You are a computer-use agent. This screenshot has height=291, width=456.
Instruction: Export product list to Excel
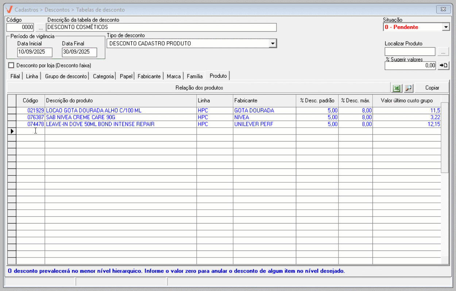(396, 88)
